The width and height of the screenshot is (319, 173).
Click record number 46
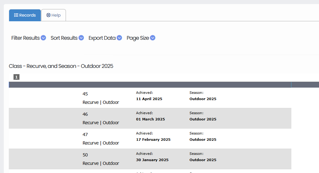coord(85,114)
